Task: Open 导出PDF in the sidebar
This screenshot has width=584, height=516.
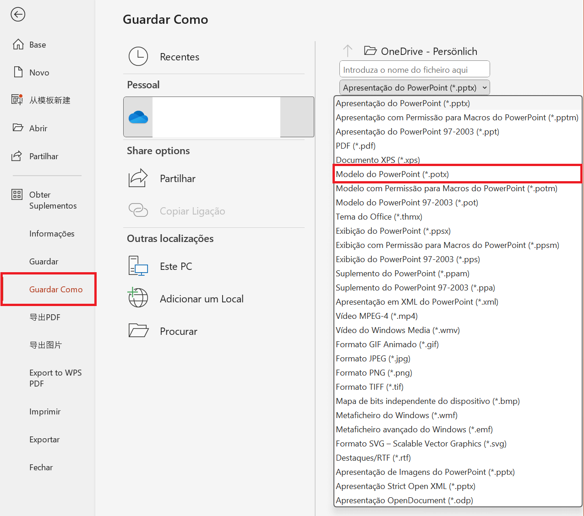Action: point(45,317)
